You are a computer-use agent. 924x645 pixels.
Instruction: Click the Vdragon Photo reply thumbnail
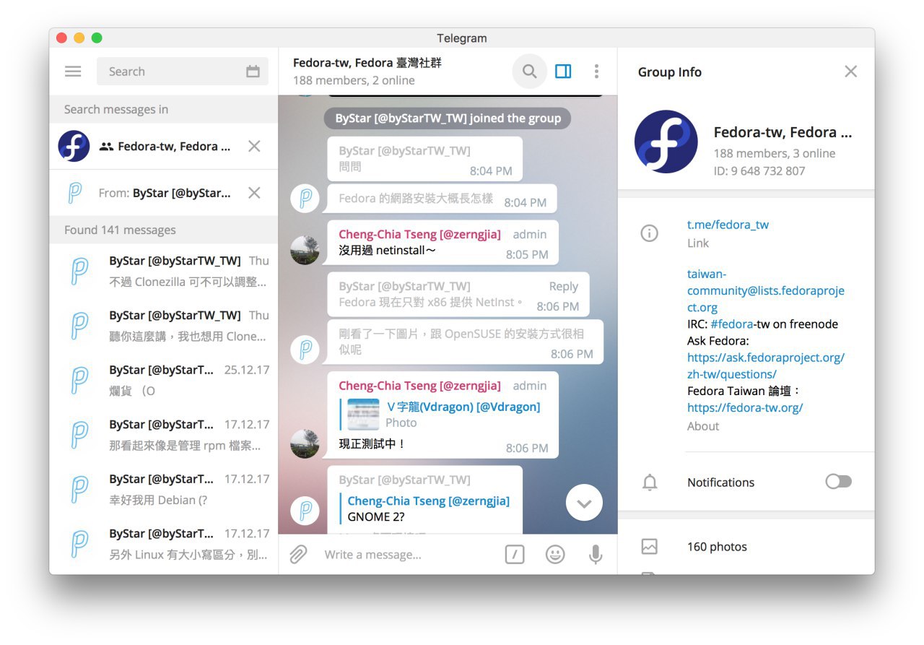363,415
